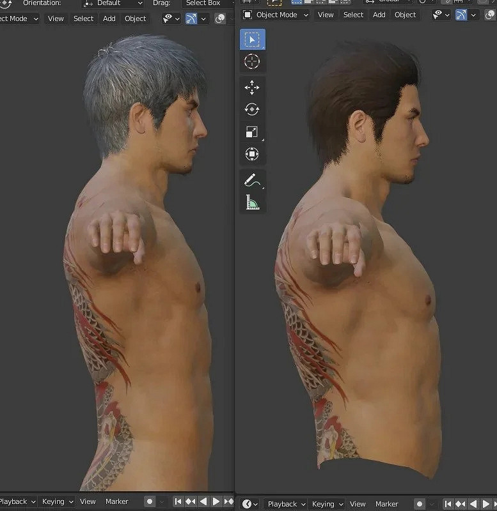Open the Keying popover in right timeline
This screenshot has width=497, height=511.
pyautogui.click(x=327, y=504)
